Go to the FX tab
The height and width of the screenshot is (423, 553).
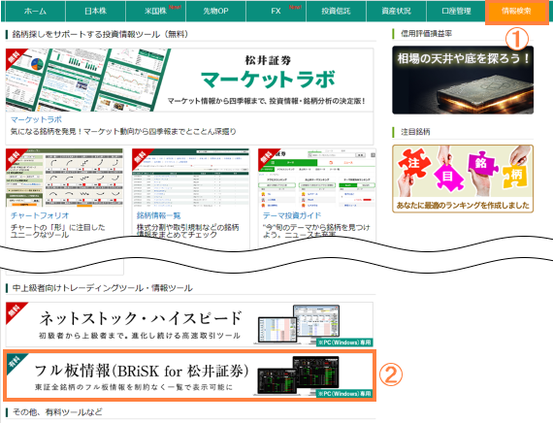pos(276,11)
